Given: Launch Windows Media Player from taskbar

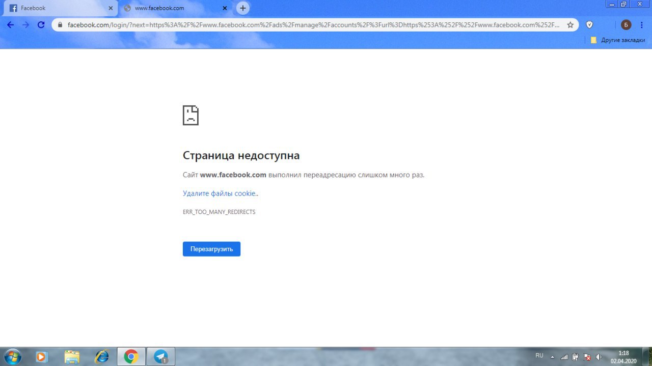Looking at the screenshot, I should [x=42, y=357].
